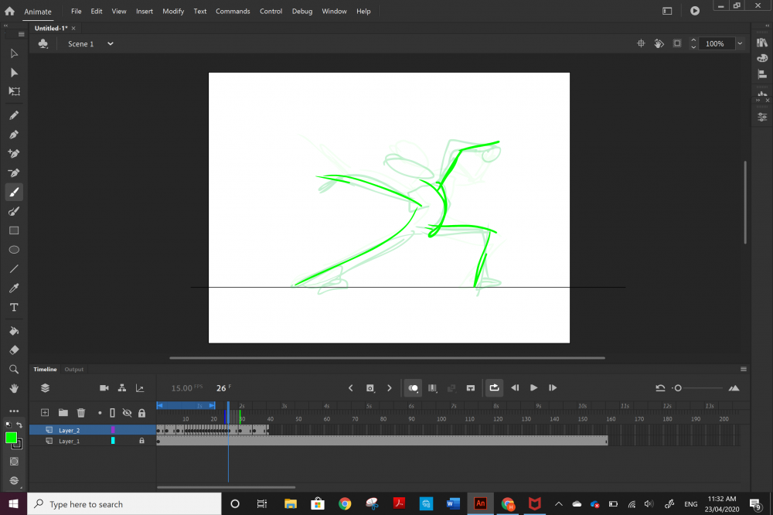Viewport: 773px width, 515px height.
Task: Choose the Oval tool
Action: [14, 250]
